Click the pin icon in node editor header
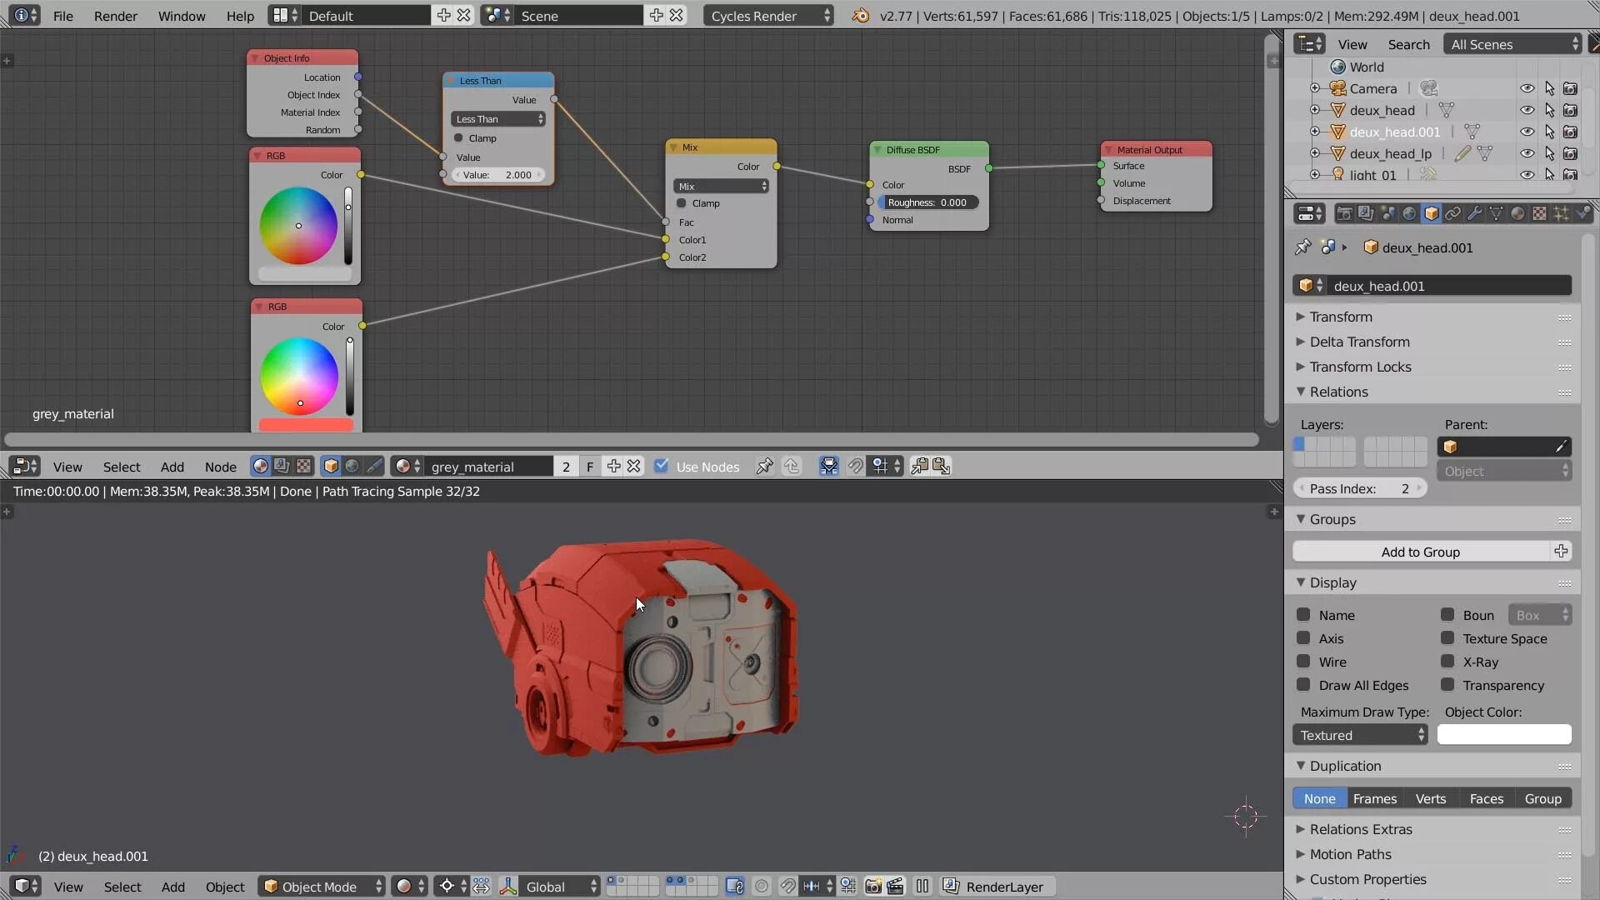1600x900 pixels. [x=764, y=467]
